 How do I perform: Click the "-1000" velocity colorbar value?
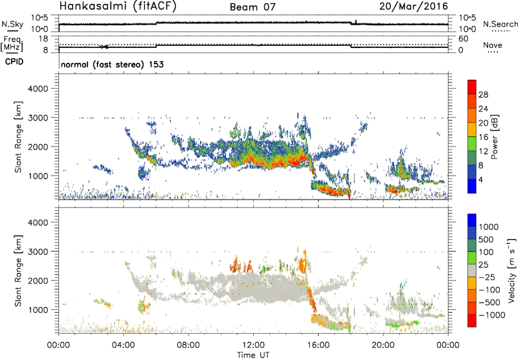coord(491,315)
